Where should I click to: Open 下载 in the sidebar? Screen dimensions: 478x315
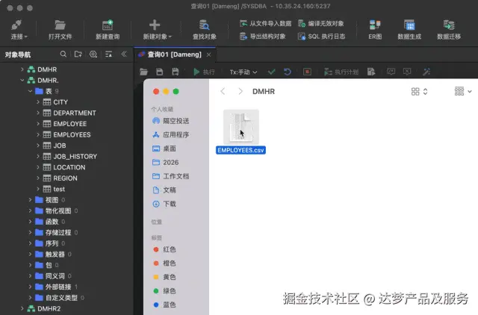click(x=164, y=204)
